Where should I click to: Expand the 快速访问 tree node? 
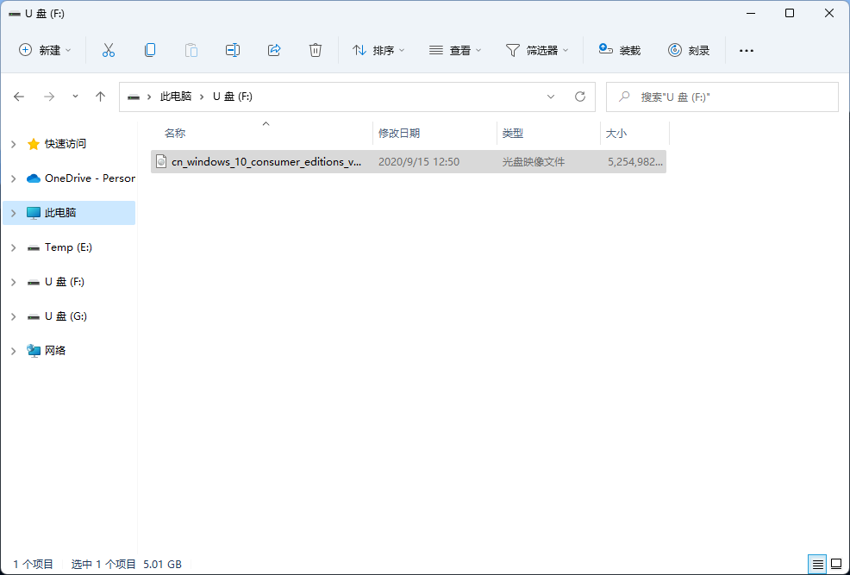coord(14,144)
